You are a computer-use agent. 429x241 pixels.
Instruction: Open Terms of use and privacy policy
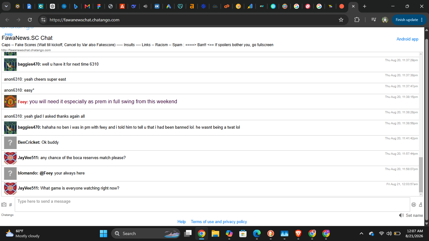click(219, 222)
